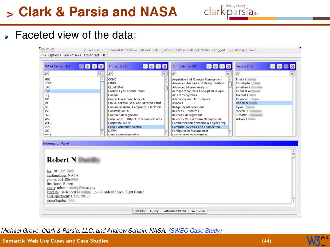Select Timothy B in People list
330x247 pixels.
click(264, 115)
